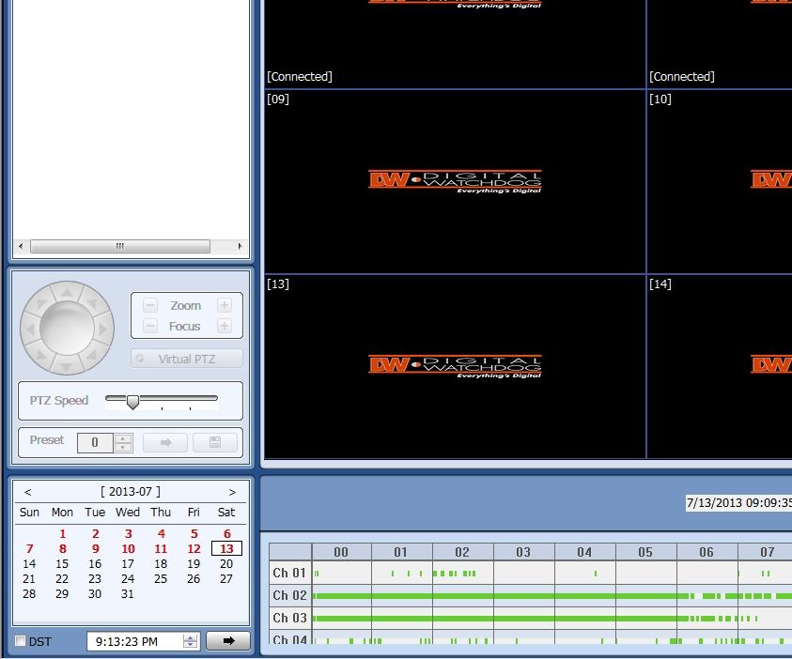Click the PTZ joystick center knob

pos(67,328)
